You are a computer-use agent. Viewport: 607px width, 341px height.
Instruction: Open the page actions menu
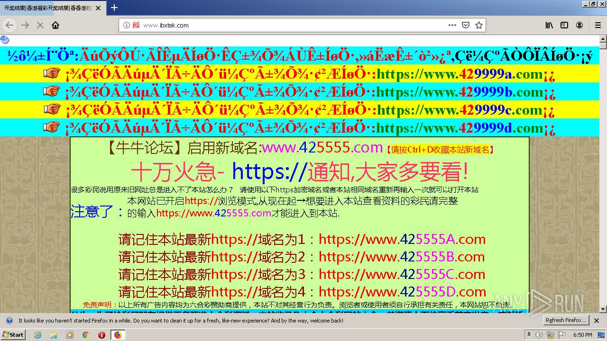pyautogui.click(x=452, y=25)
